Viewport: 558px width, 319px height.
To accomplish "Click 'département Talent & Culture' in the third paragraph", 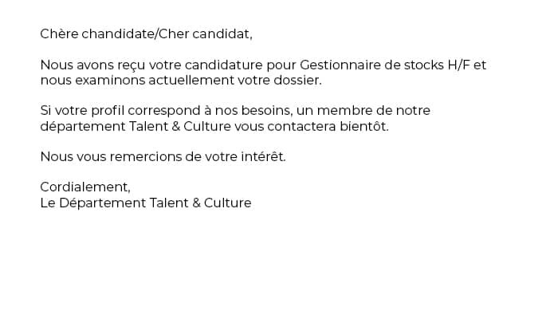I will pos(136,127).
